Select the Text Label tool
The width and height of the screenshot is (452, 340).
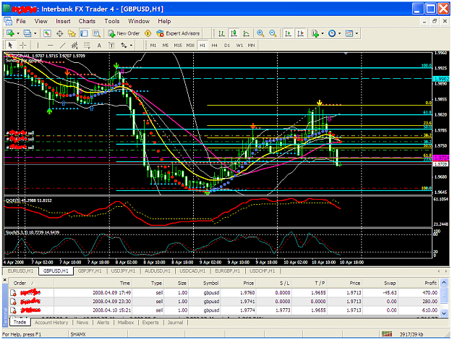point(111,46)
